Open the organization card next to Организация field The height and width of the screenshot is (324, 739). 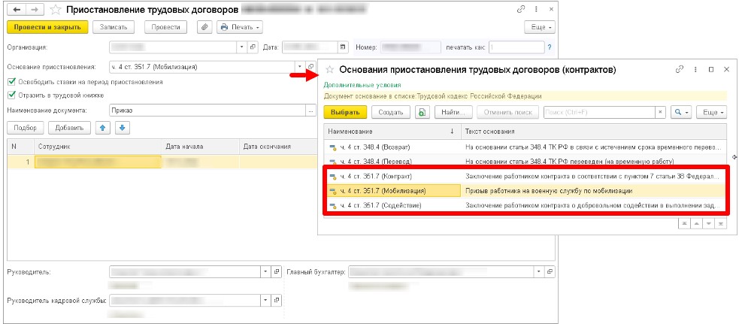[253, 47]
